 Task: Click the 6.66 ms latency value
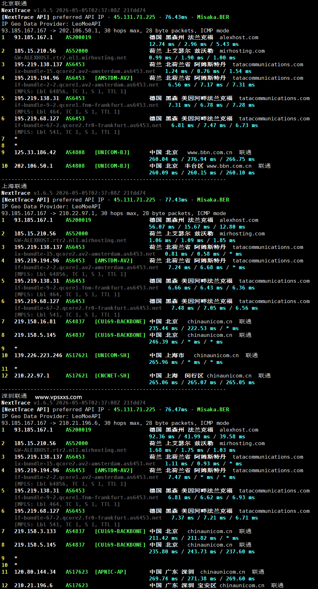coord(179,288)
